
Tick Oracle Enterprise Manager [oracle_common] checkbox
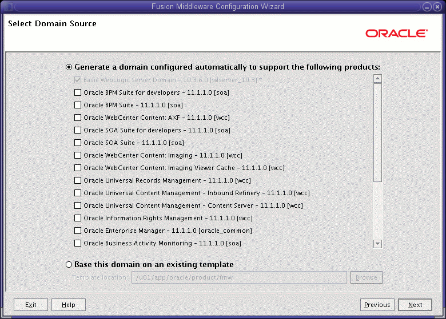(x=78, y=231)
